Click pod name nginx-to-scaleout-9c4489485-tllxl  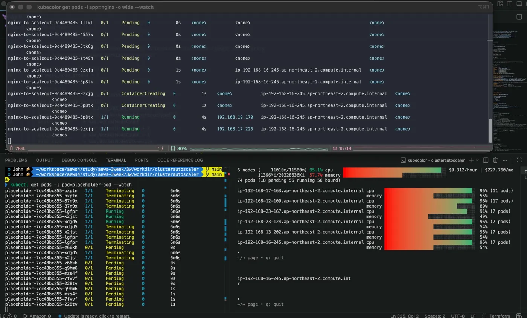(x=50, y=23)
